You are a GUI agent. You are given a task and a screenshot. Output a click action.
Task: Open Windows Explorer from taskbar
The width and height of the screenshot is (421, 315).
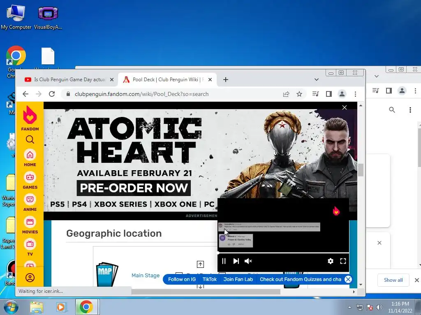click(37, 307)
